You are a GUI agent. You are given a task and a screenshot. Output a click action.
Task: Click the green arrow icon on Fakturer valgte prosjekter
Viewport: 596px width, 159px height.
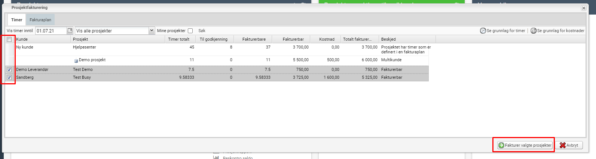pyautogui.click(x=501, y=145)
